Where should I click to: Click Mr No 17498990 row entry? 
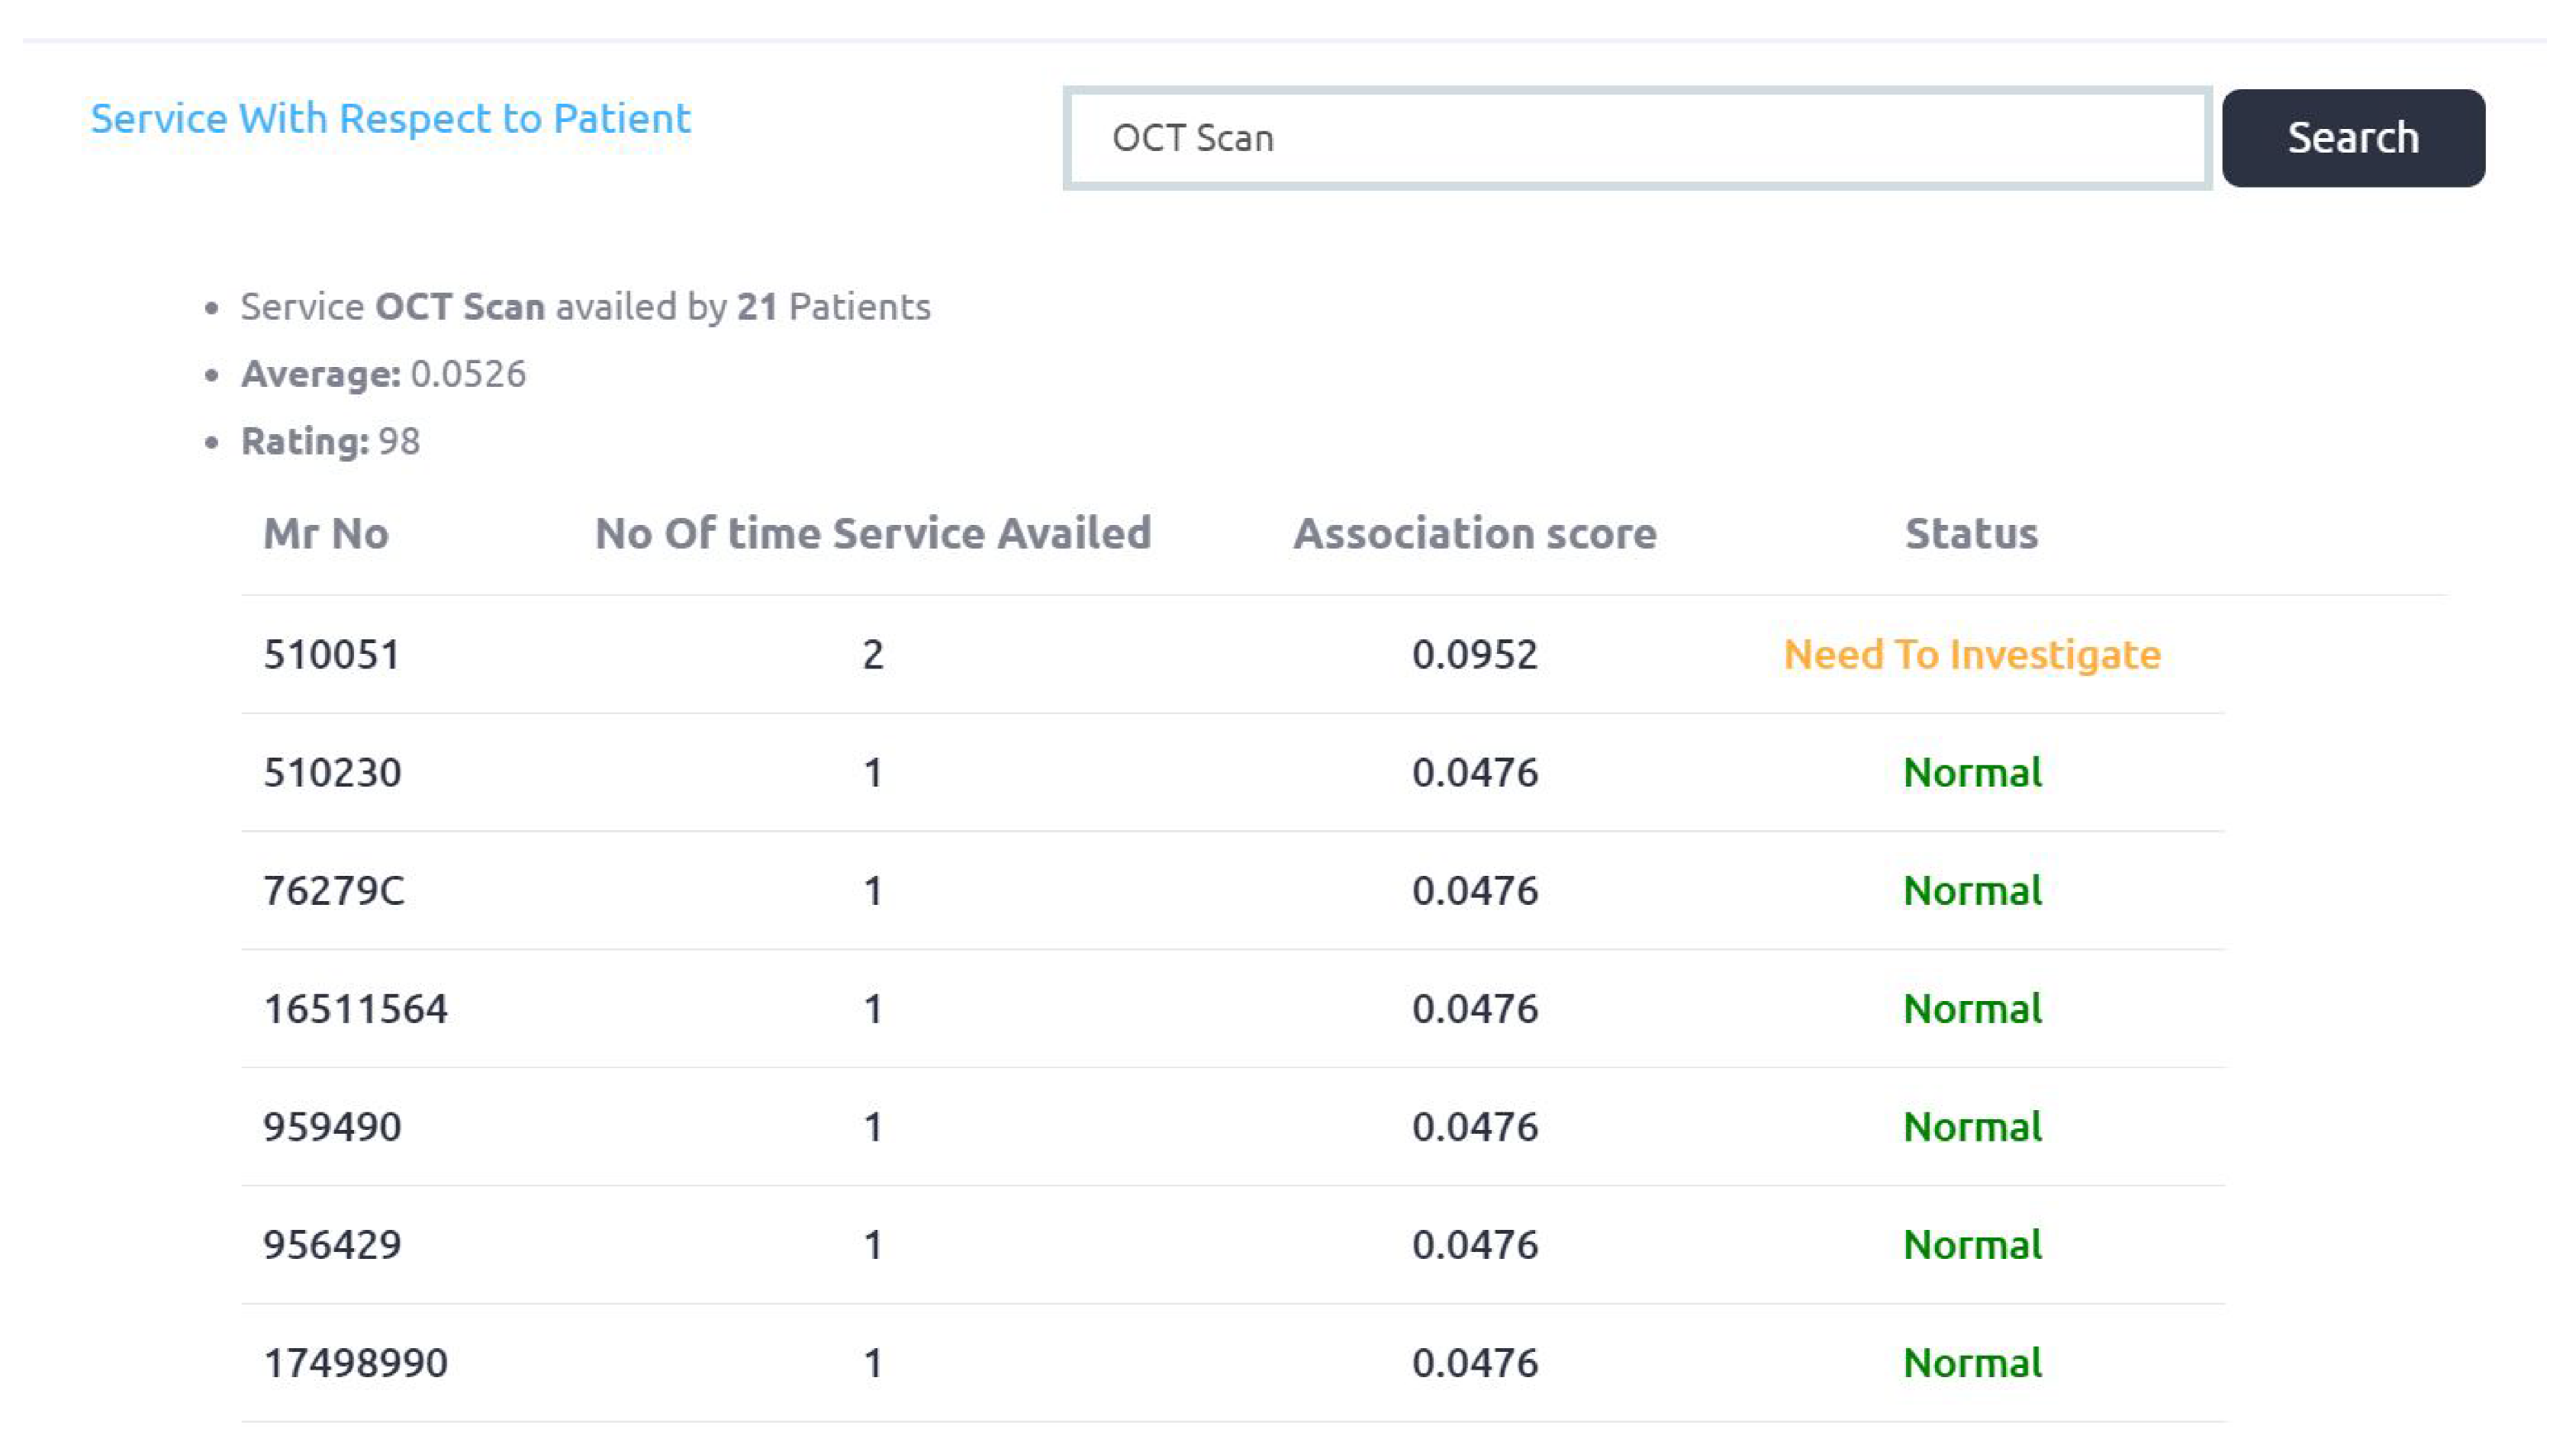355,1363
